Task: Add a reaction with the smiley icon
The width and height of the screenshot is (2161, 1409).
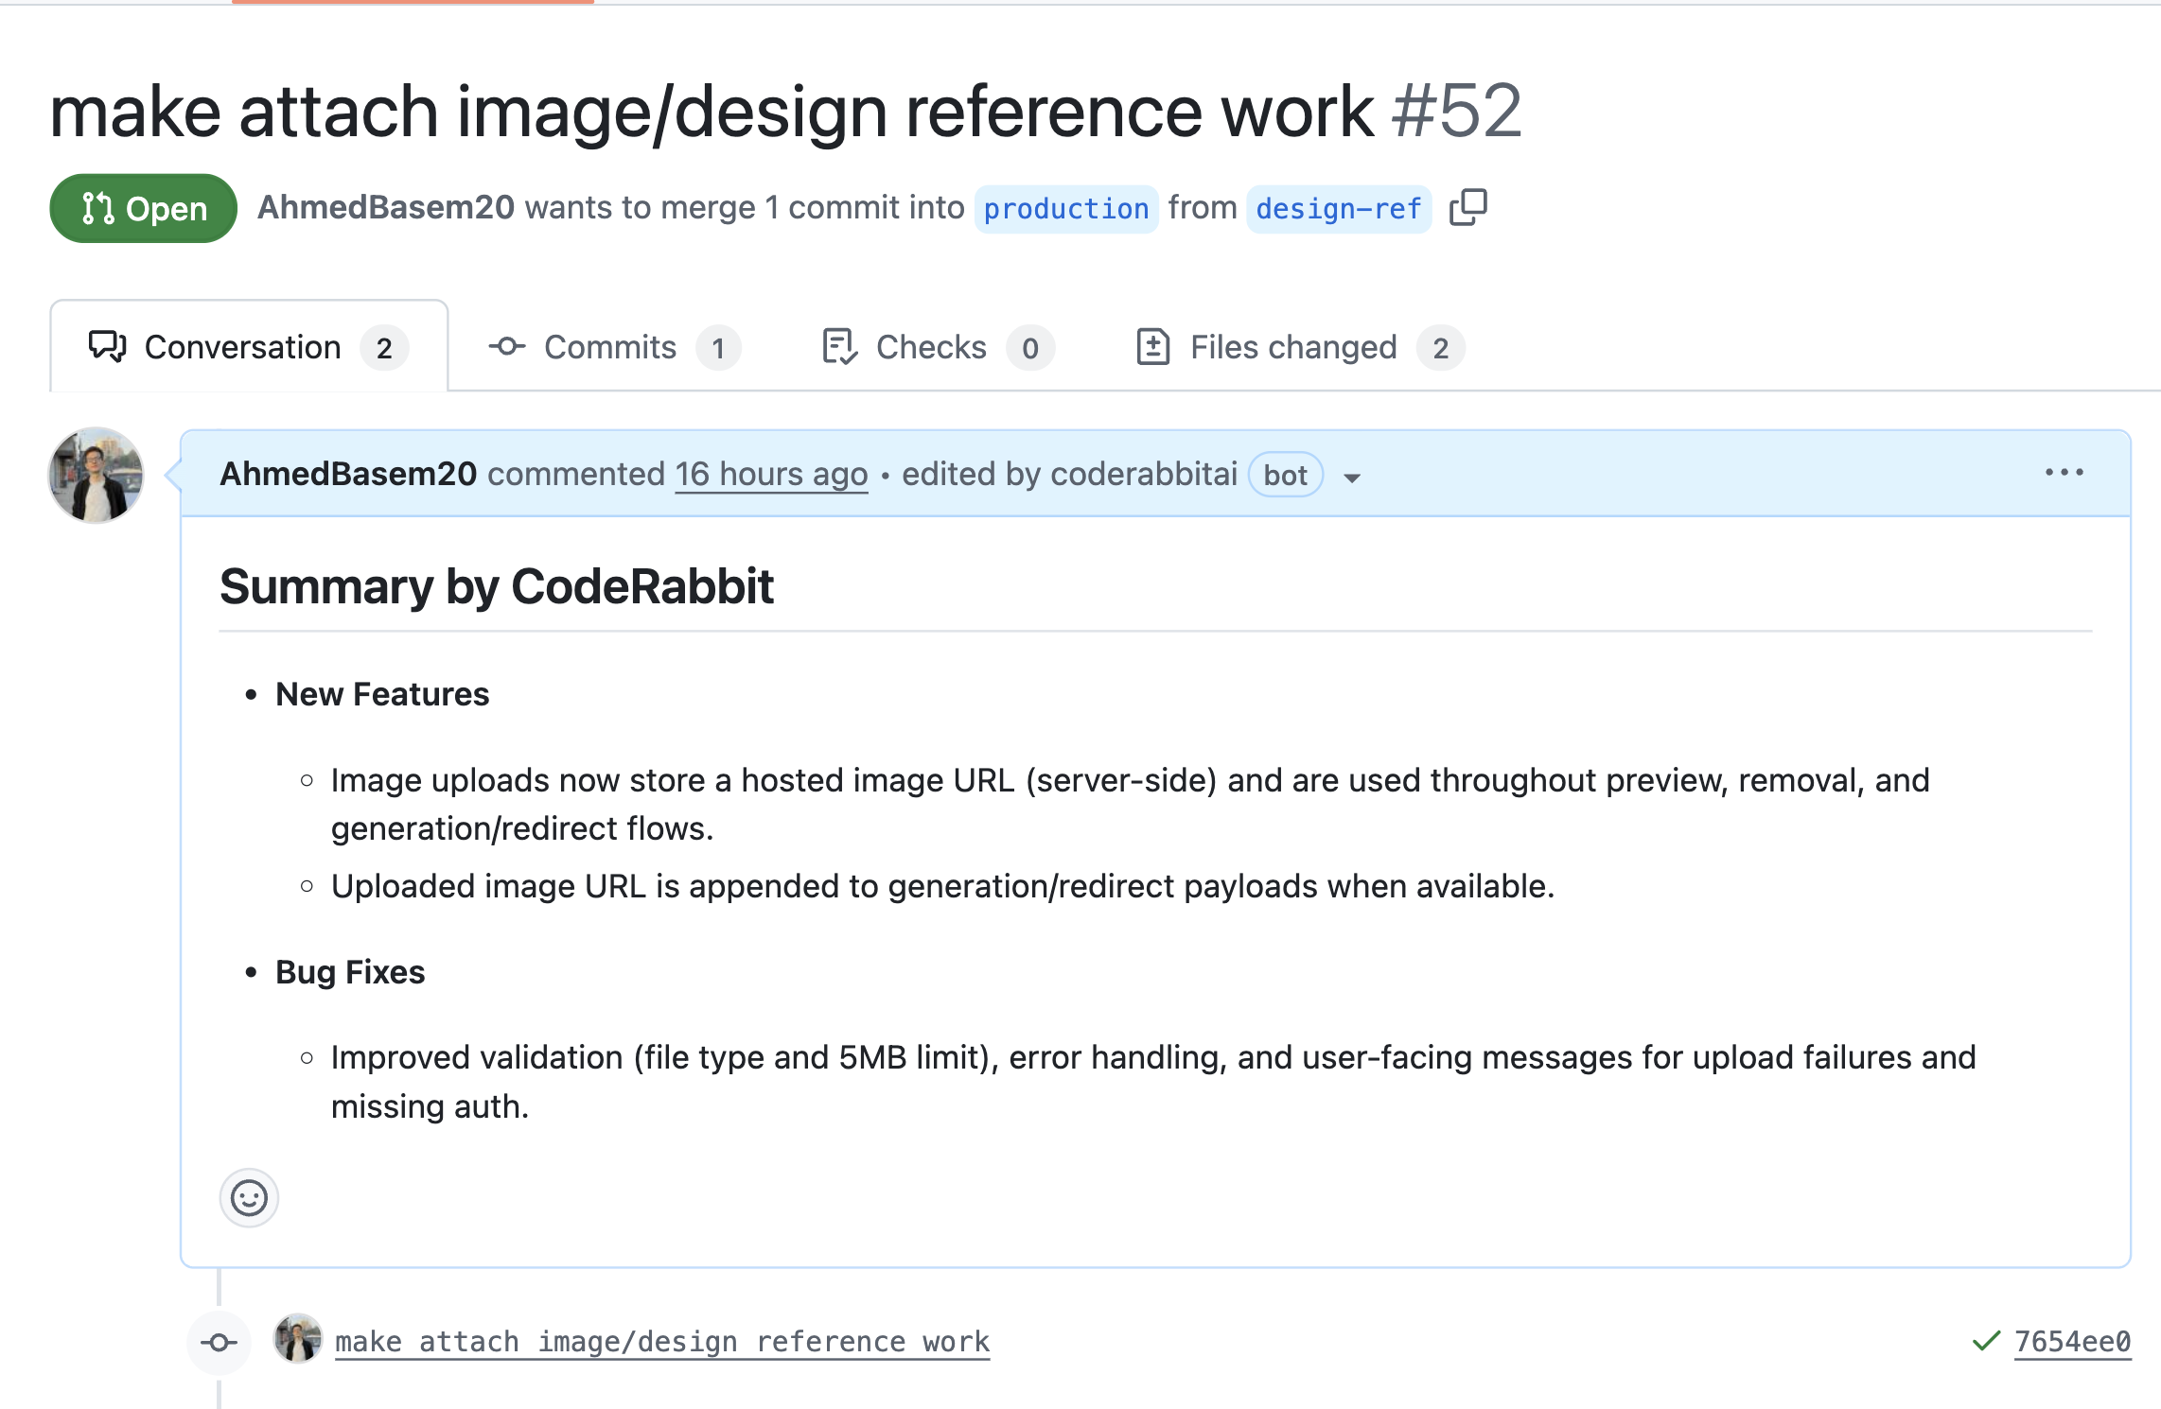Action: click(249, 1198)
